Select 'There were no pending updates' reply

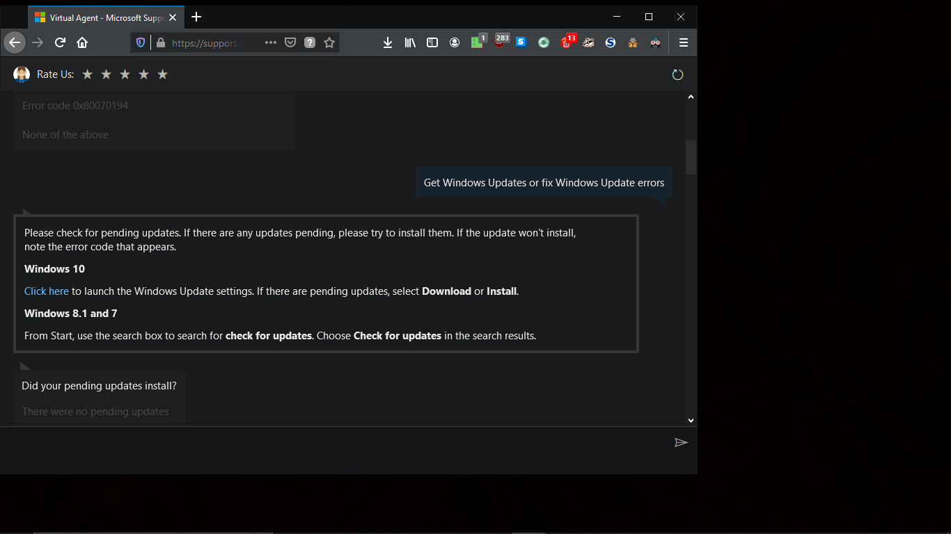pos(95,412)
